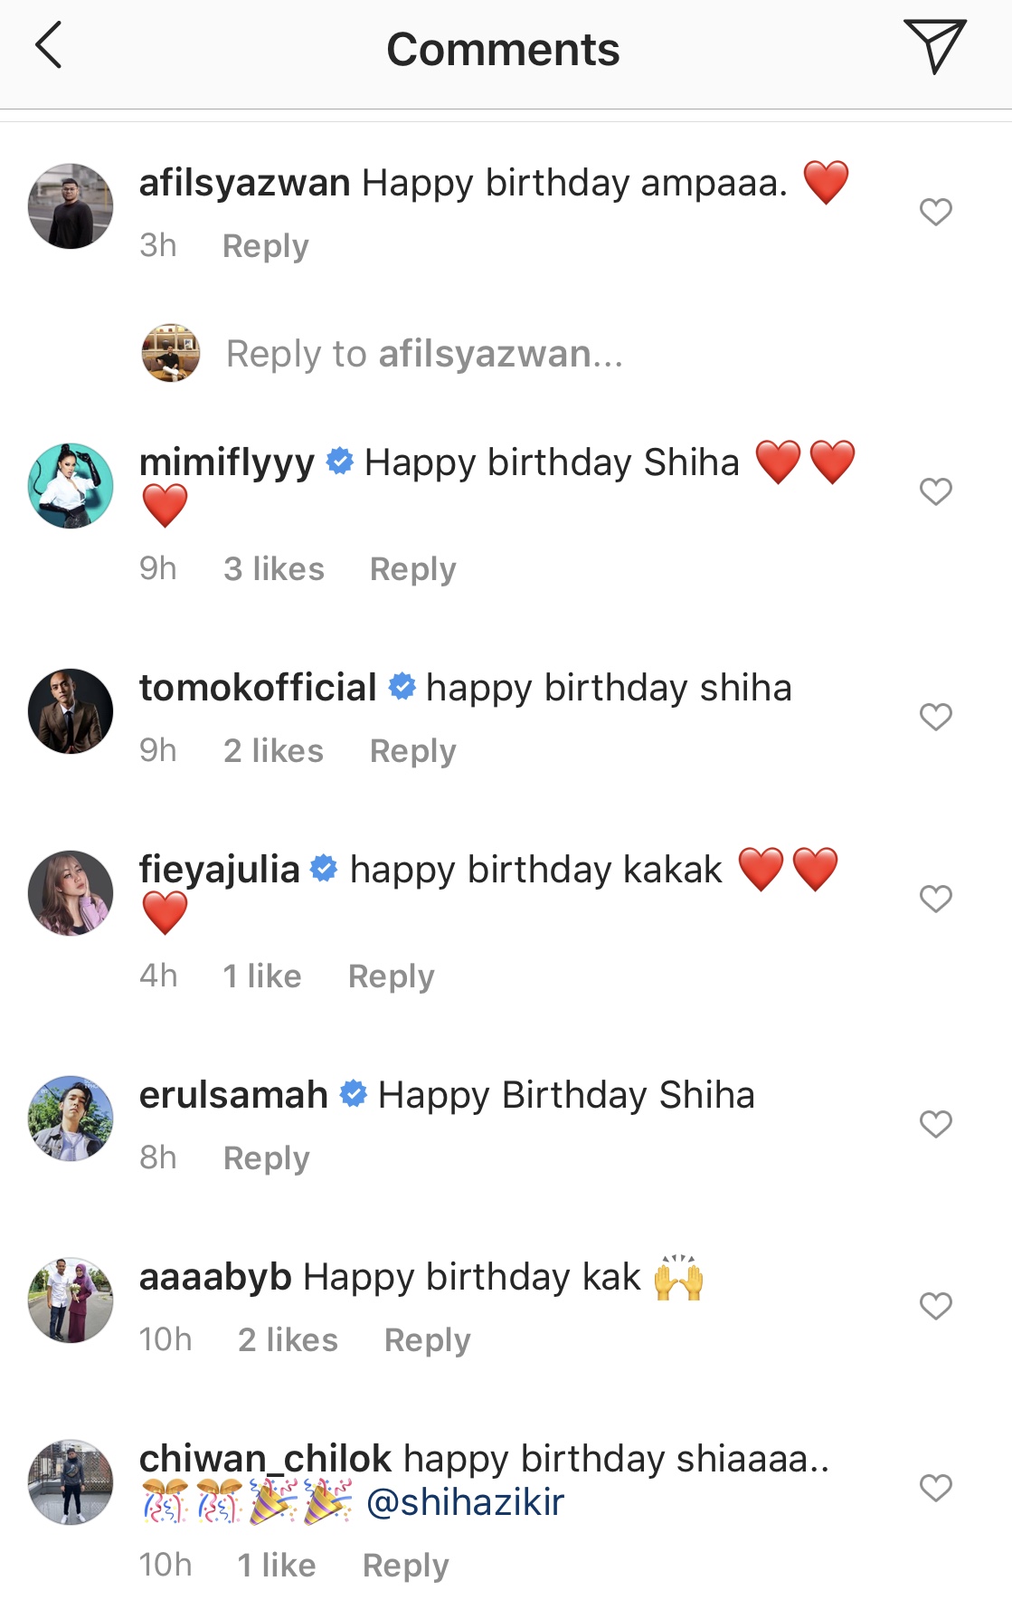This screenshot has height=1619, width=1012.
Task: View '3 likes' on mimiflyyy's comment
Action: tap(273, 569)
